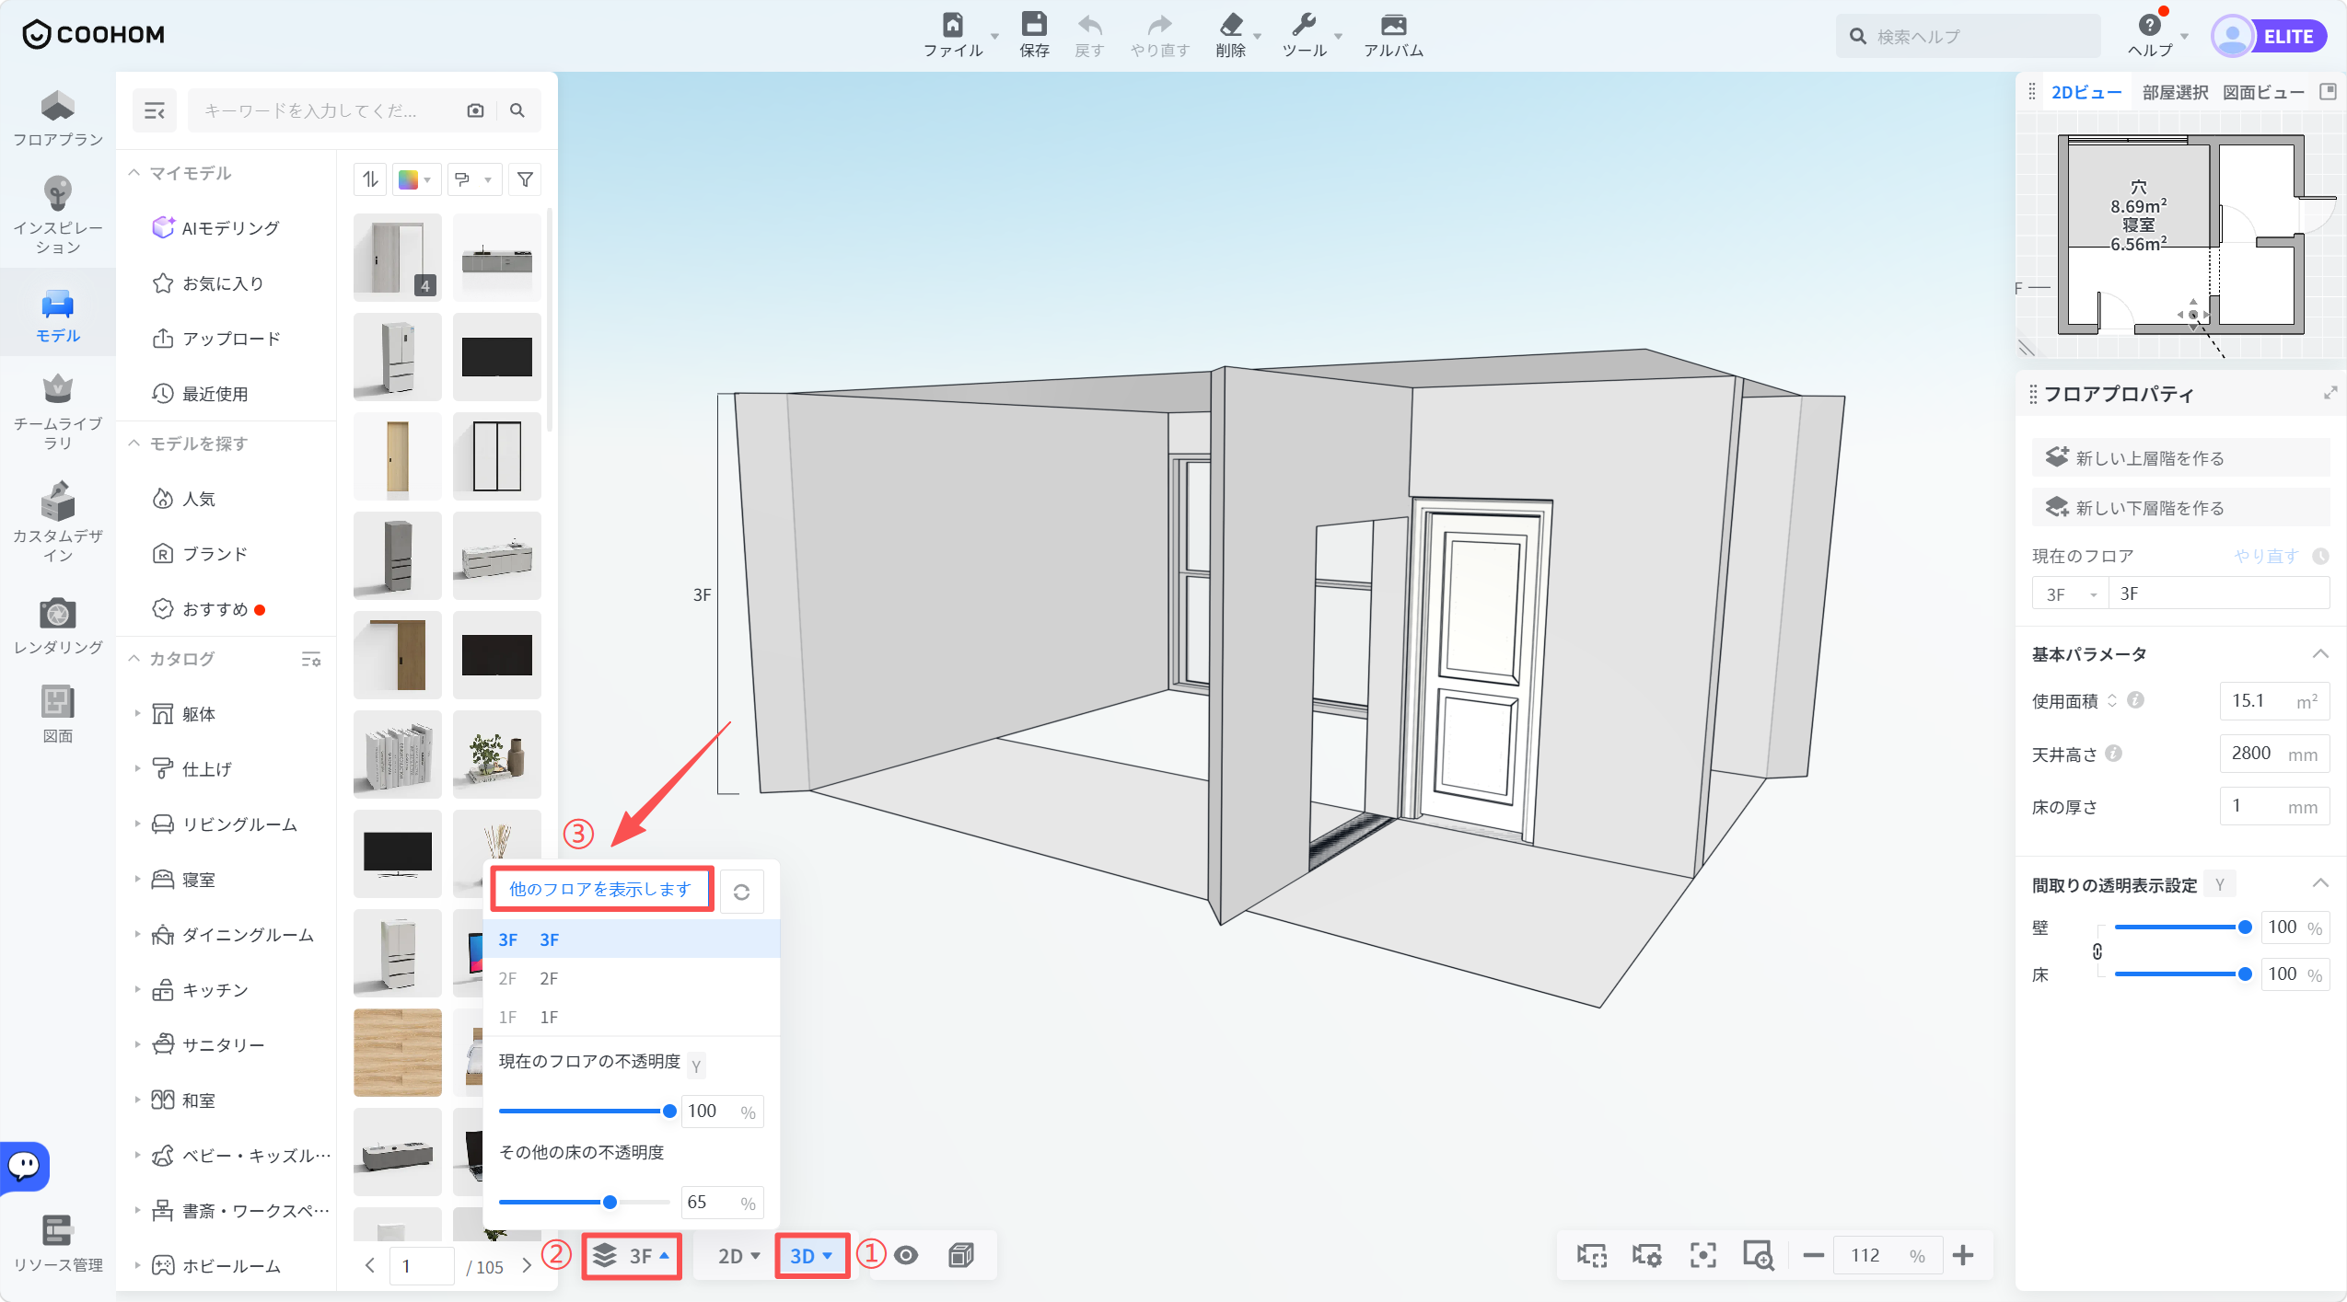Go to フロアプラン in the sidebar

pyautogui.click(x=58, y=120)
